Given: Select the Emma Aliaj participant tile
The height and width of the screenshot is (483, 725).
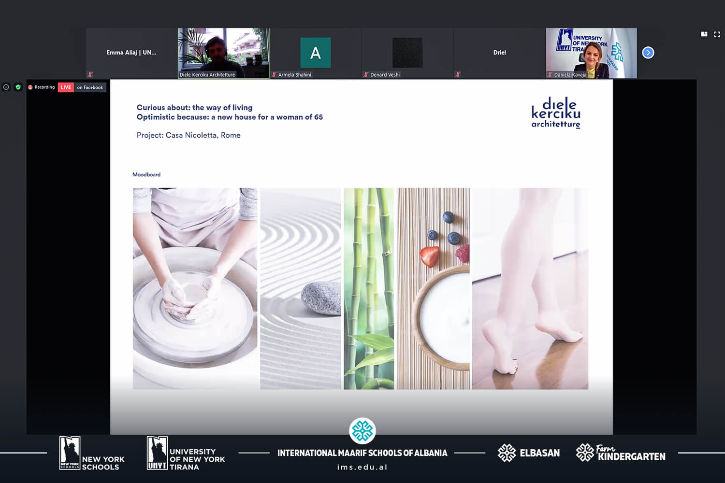Looking at the screenshot, I should 131,53.
